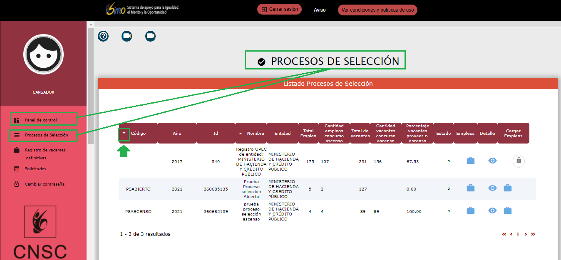This screenshot has width=561, height=260.
Task: Open Ver condiciones y políticas de uso
Action: (377, 10)
